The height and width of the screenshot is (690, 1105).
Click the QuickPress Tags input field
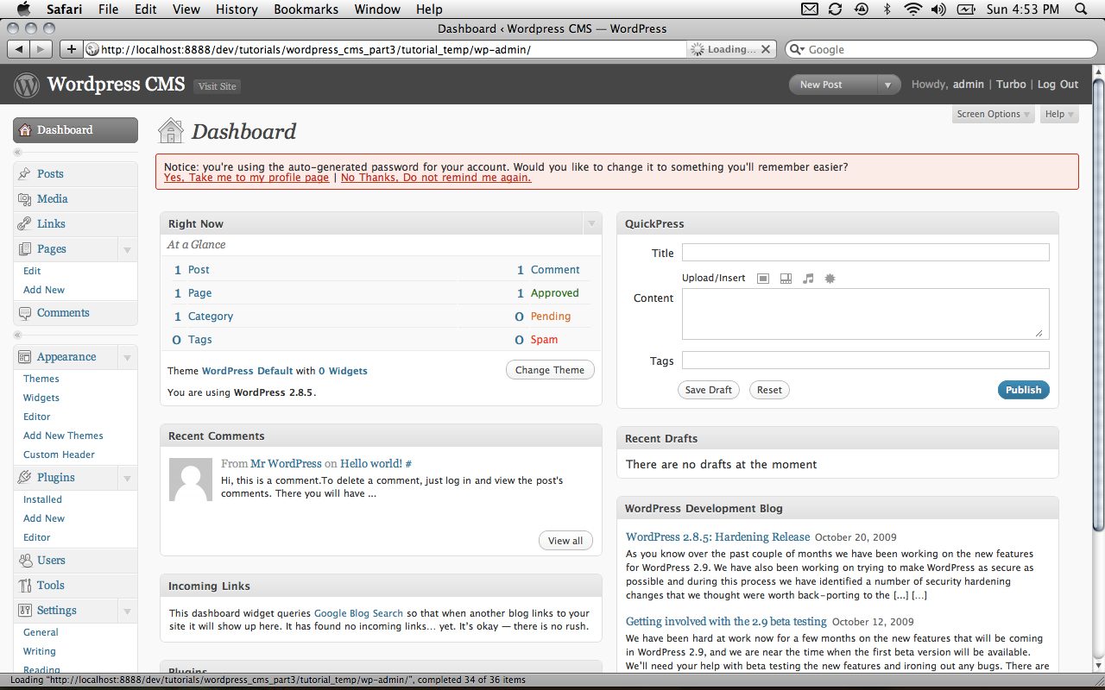(x=865, y=361)
